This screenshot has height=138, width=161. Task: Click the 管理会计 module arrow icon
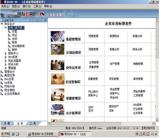[x=2, y=72]
